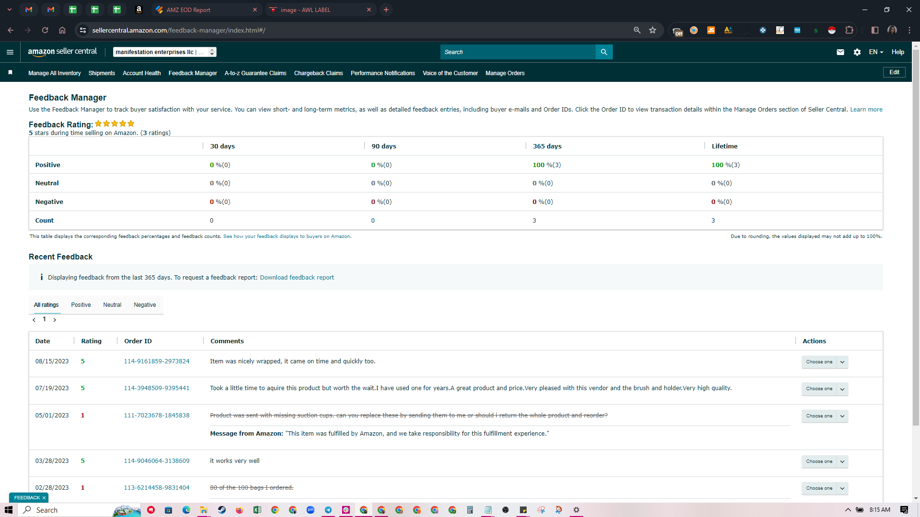Click the bookmark flag icon
This screenshot has height=517, width=920.
coord(10,73)
